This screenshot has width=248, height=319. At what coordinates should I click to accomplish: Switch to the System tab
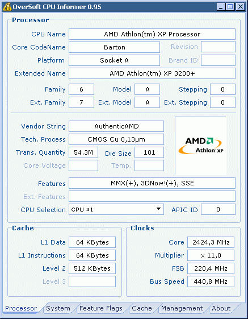coord(58,308)
